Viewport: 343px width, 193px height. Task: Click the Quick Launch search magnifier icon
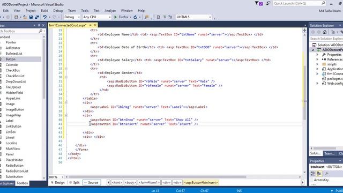(x=323, y=3)
